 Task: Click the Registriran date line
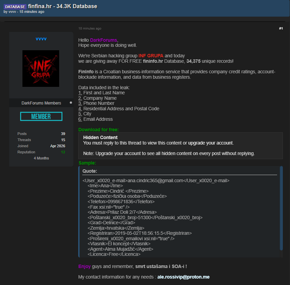click(140, 233)
